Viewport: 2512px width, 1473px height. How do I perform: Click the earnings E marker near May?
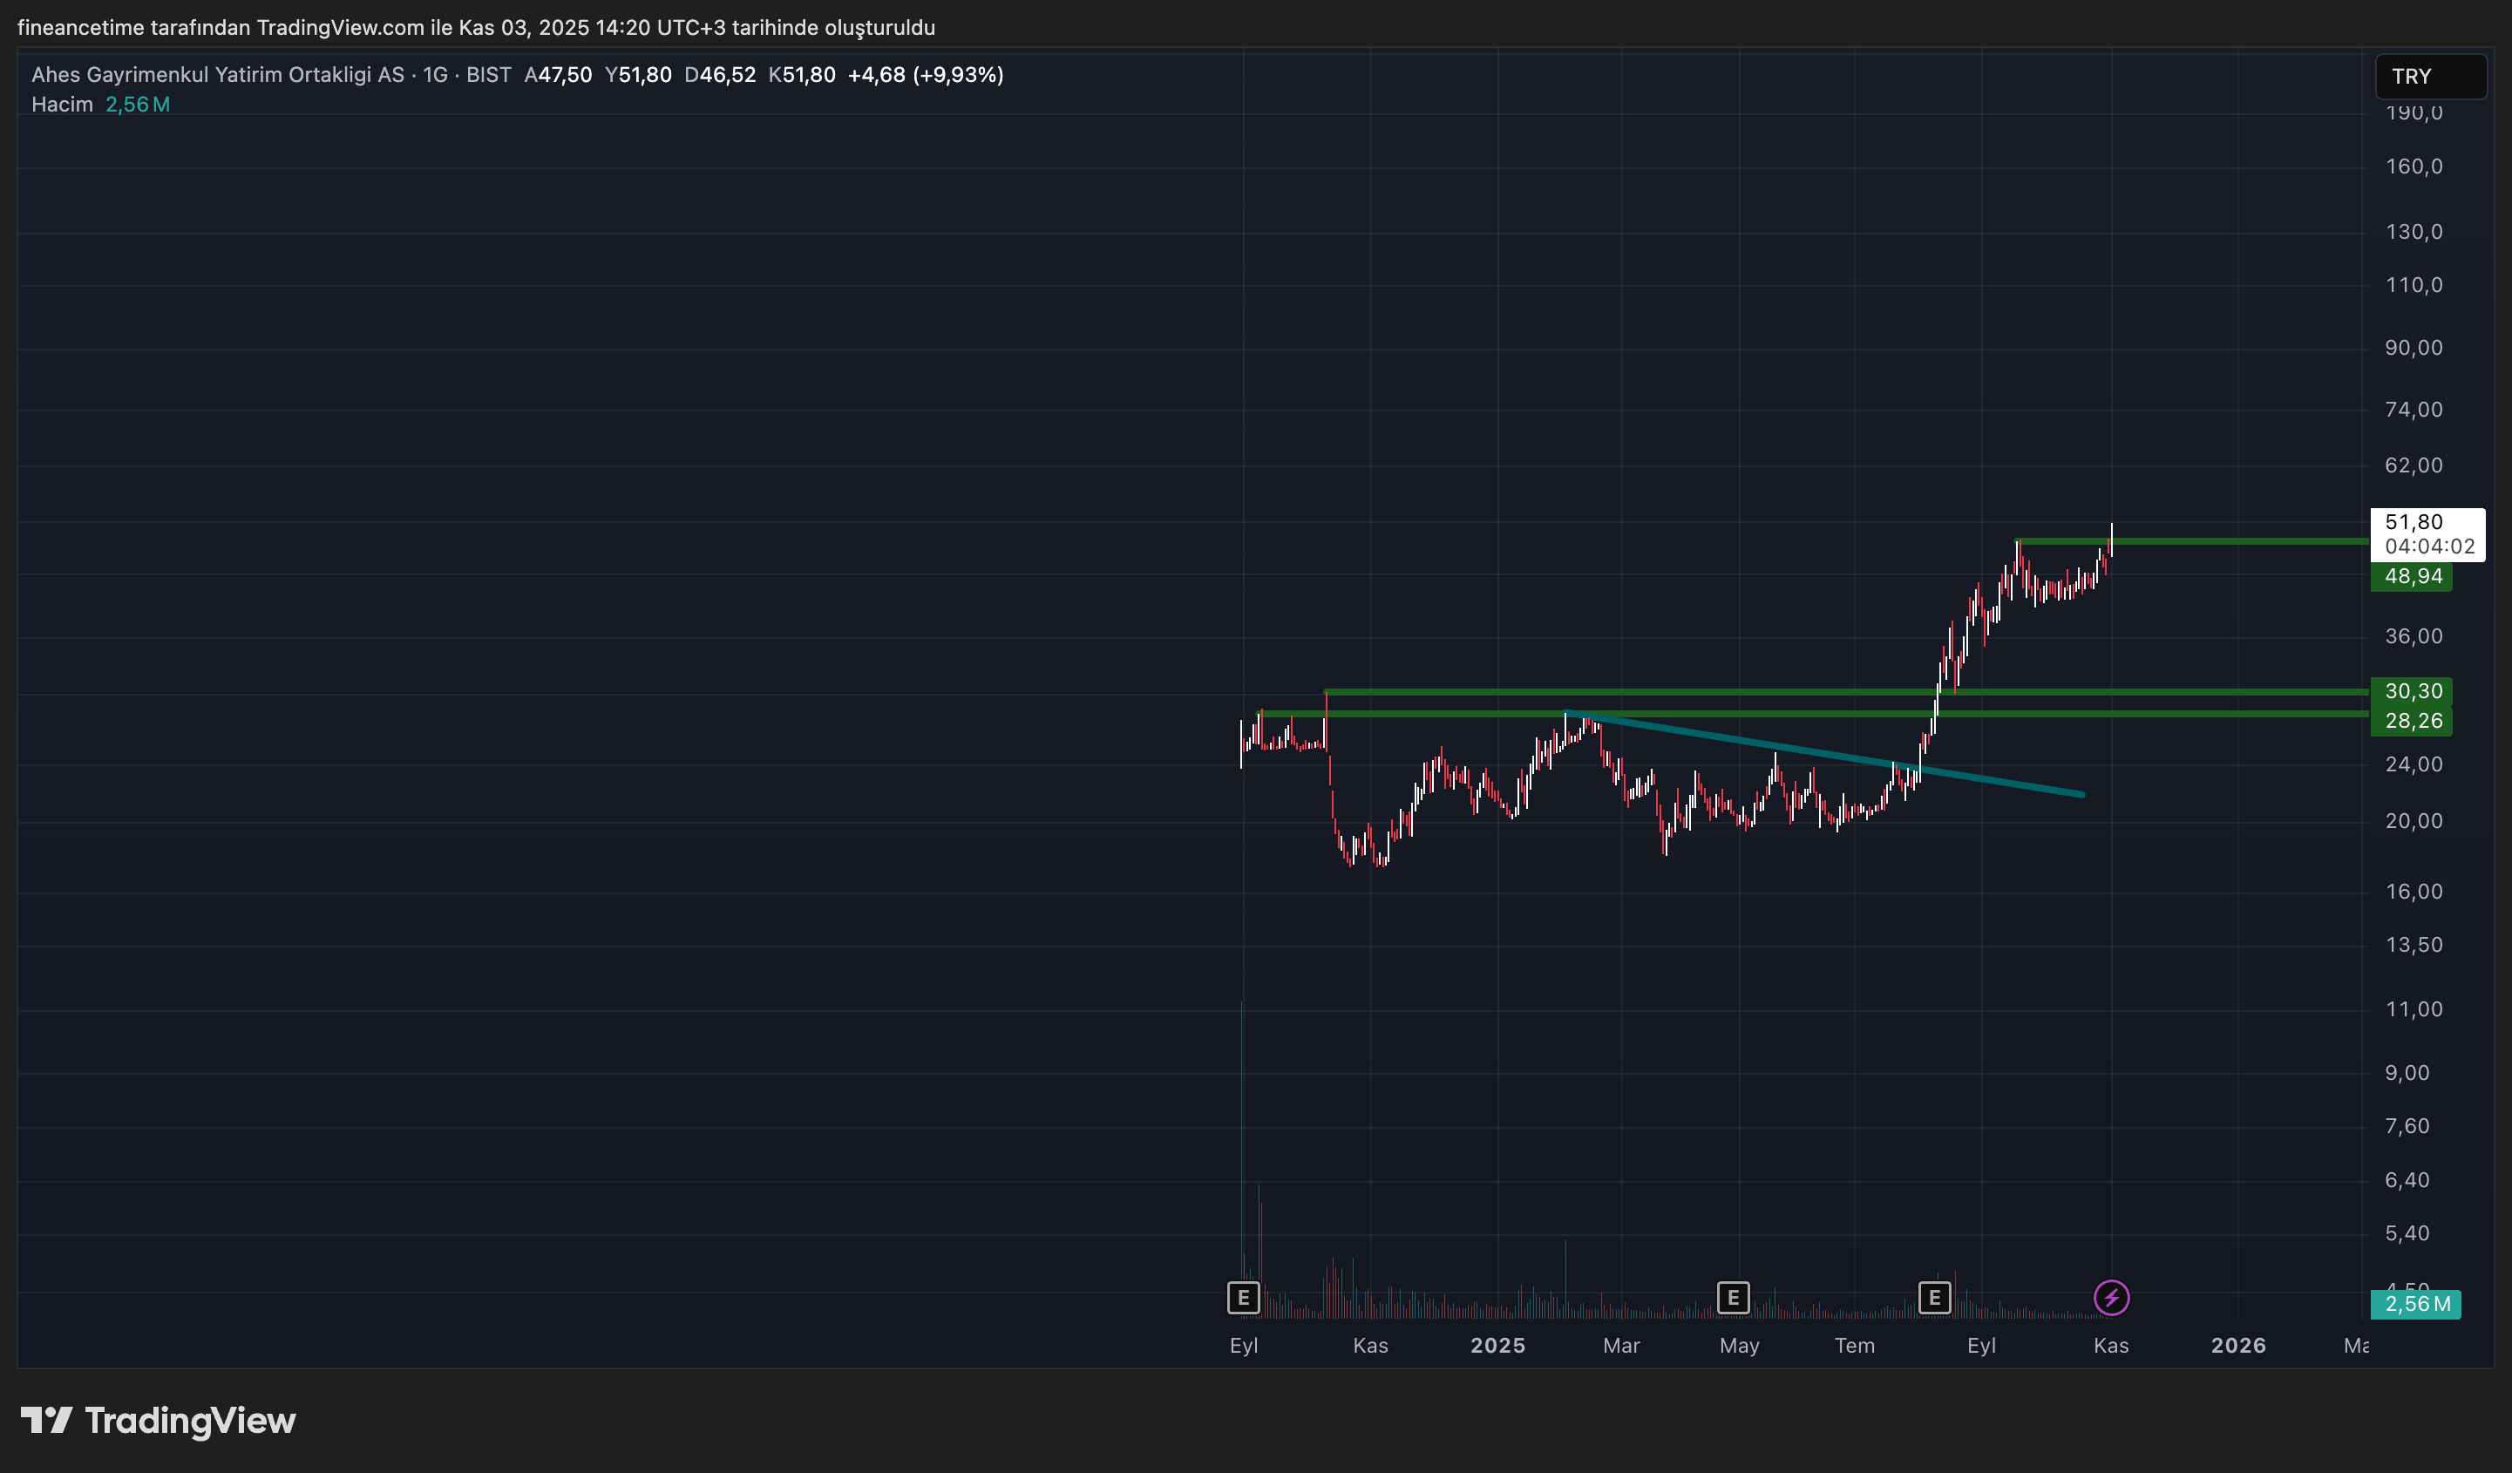click(1734, 1298)
